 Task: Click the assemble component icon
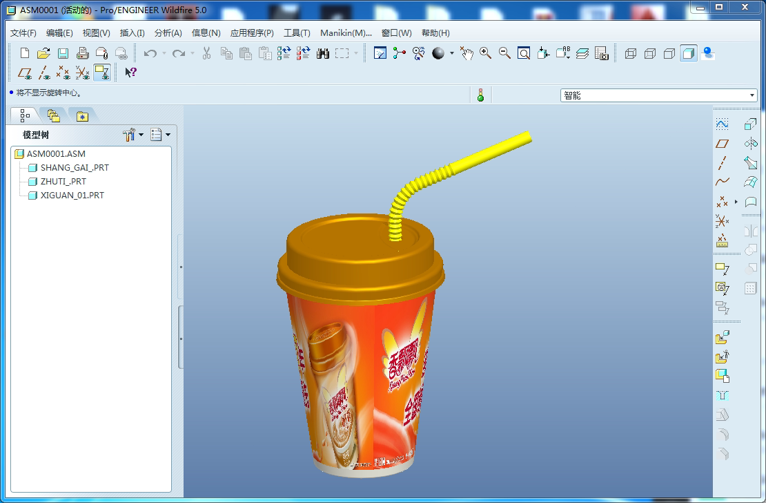[722, 337]
